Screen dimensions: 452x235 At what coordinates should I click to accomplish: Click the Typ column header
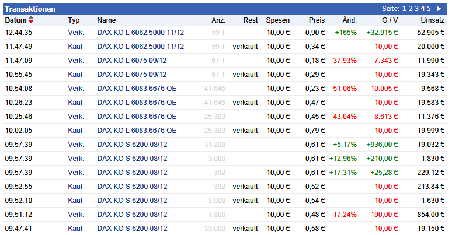pyautogui.click(x=74, y=20)
